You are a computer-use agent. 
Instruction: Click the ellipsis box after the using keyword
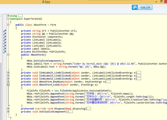(20, 16)
